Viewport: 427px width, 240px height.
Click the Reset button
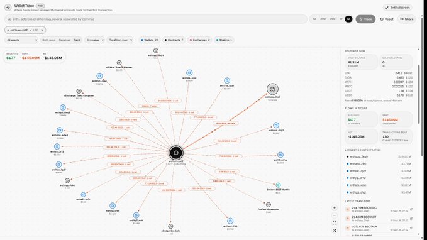coord(387,19)
